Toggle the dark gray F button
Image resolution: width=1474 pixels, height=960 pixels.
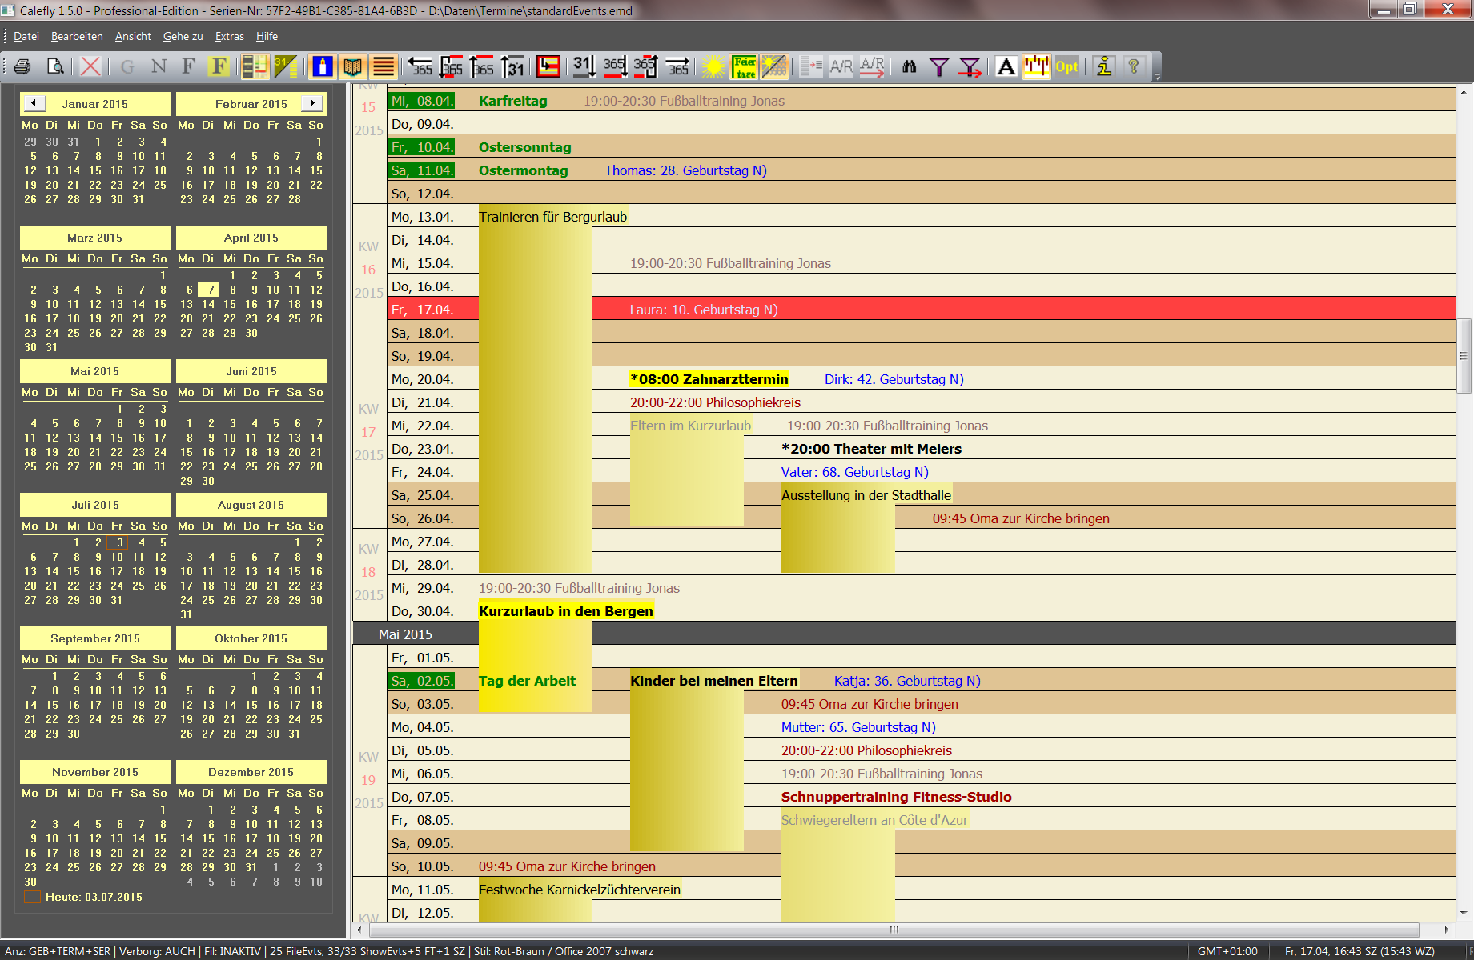click(189, 66)
